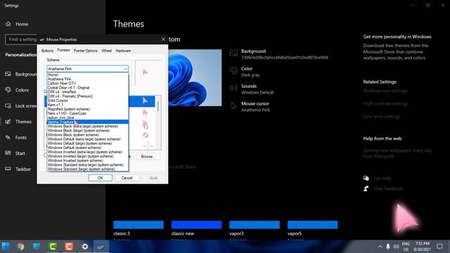This screenshot has width=450, height=253.
Task: Choose Kami v1.1 scheme
Action: 87,105
